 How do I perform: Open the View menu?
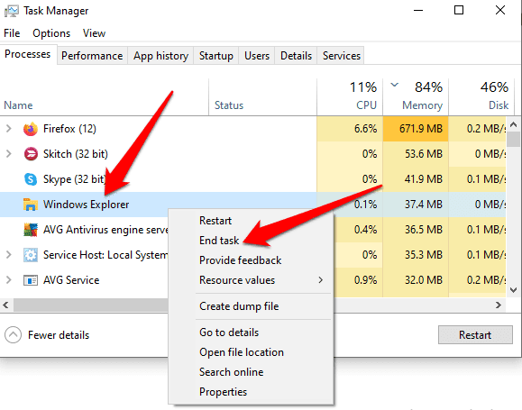(x=95, y=33)
